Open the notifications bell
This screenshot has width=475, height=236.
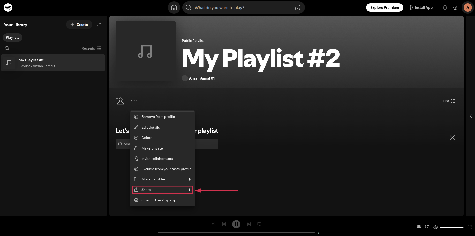pos(445,7)
